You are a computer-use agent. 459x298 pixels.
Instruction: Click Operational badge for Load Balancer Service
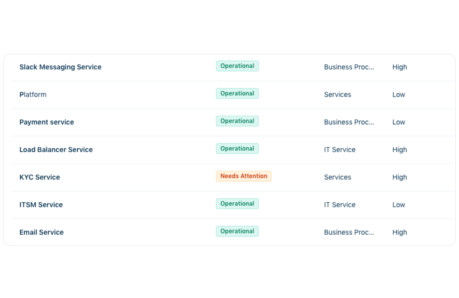click(237, 149)
